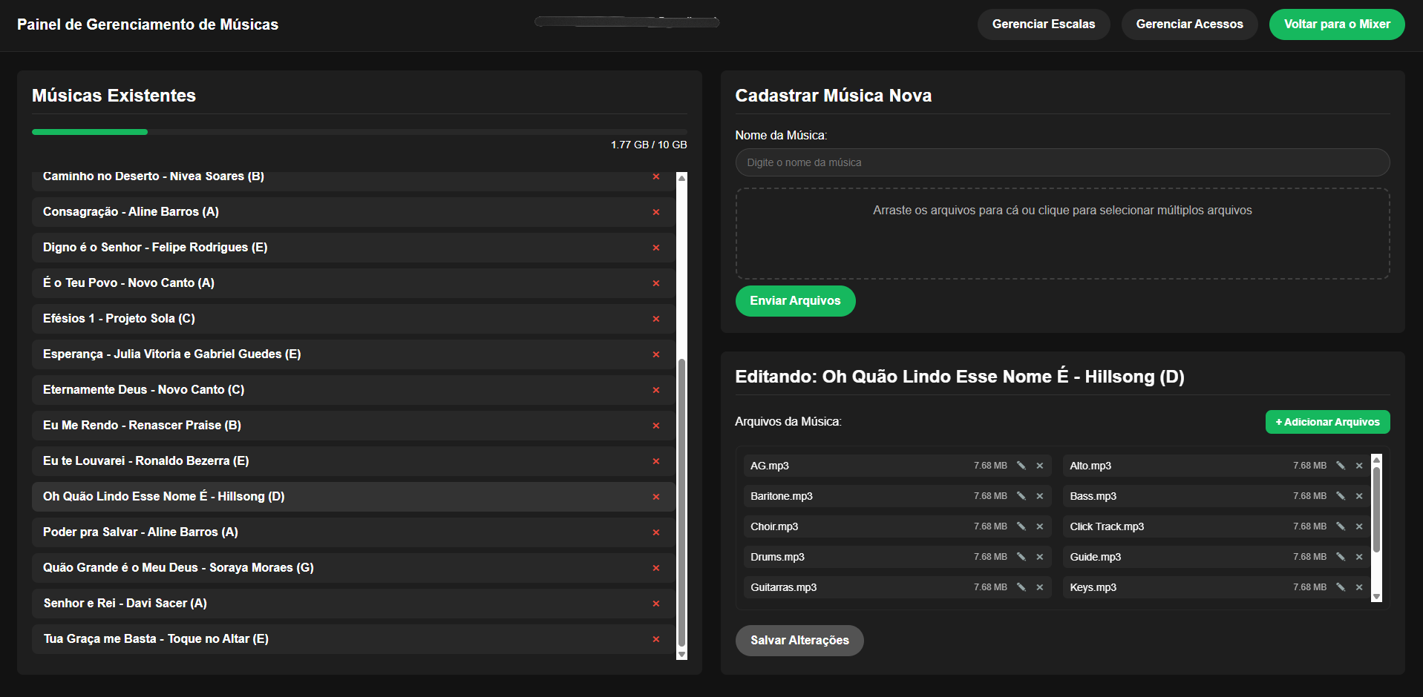Image resolution: width=1423 pixels, height=697 pixels.
Task: Click the + Adicionar Arquivos button
Action: pos(1327,422)
